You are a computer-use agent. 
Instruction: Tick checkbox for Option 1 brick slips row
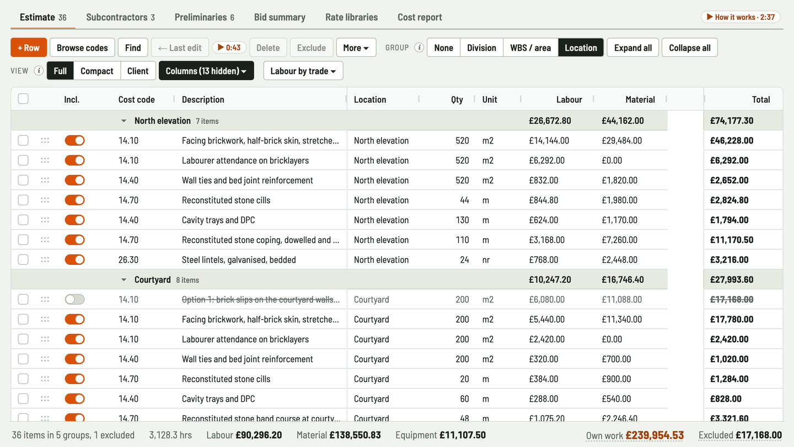23,300
